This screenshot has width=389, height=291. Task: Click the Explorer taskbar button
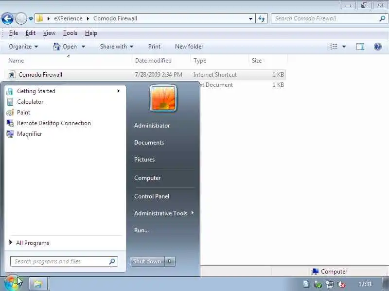pyautogui.click(x=38, y=284)
